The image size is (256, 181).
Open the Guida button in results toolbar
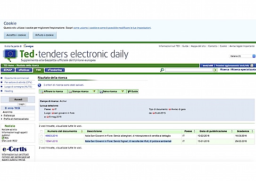pyautogui.click(x=133, y=91)
